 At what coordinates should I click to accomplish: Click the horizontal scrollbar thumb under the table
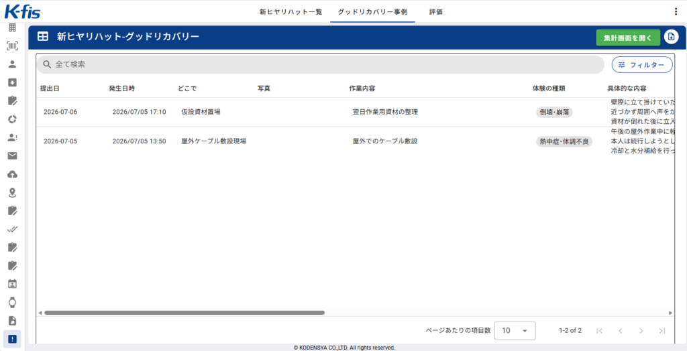[184, 313]
